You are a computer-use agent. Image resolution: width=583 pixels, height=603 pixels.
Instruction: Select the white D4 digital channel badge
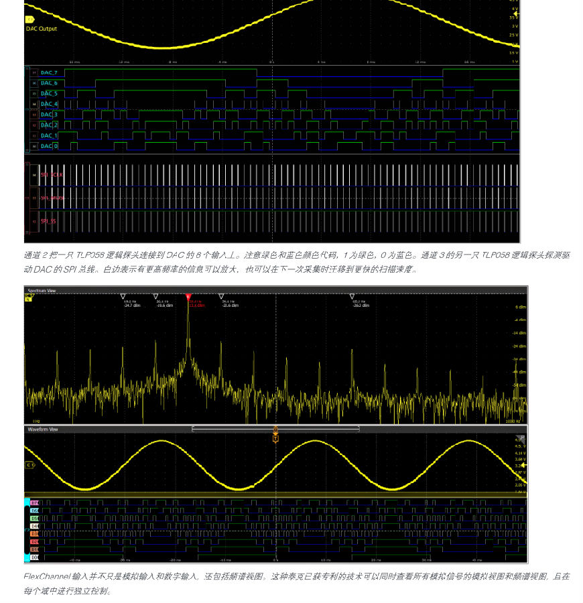pyautogui.click(x=35, y=526)
